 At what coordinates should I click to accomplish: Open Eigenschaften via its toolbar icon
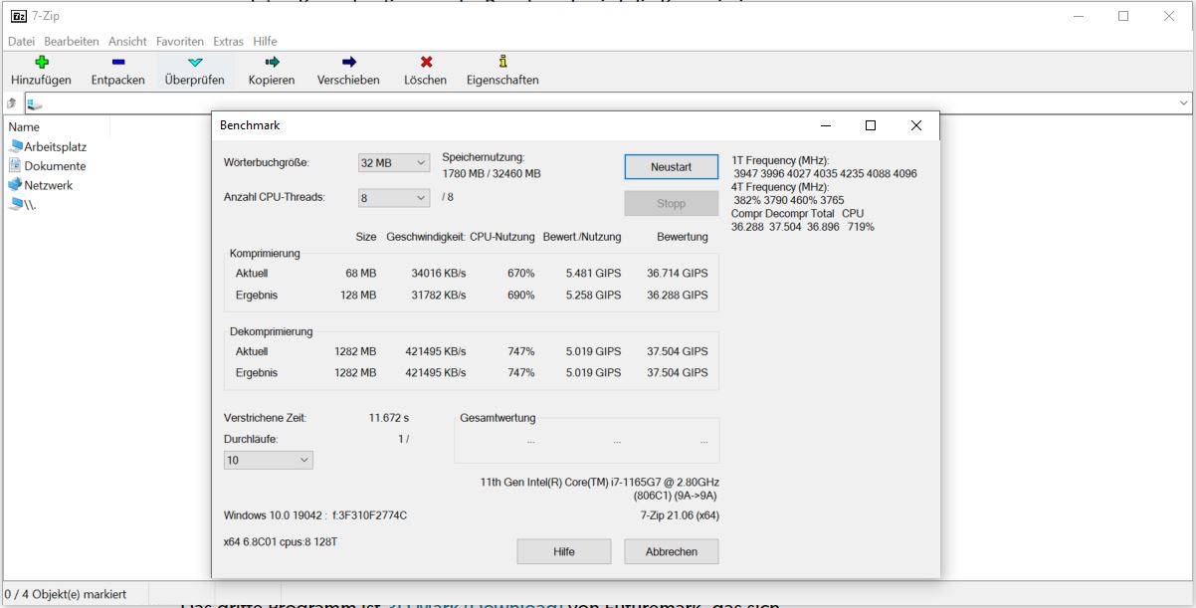point(502,63)
